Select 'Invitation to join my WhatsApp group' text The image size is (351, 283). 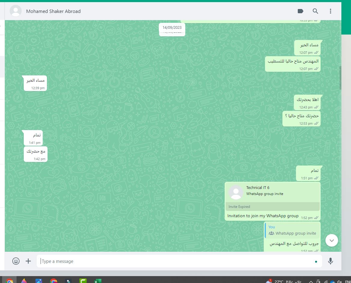pos(263,216)
